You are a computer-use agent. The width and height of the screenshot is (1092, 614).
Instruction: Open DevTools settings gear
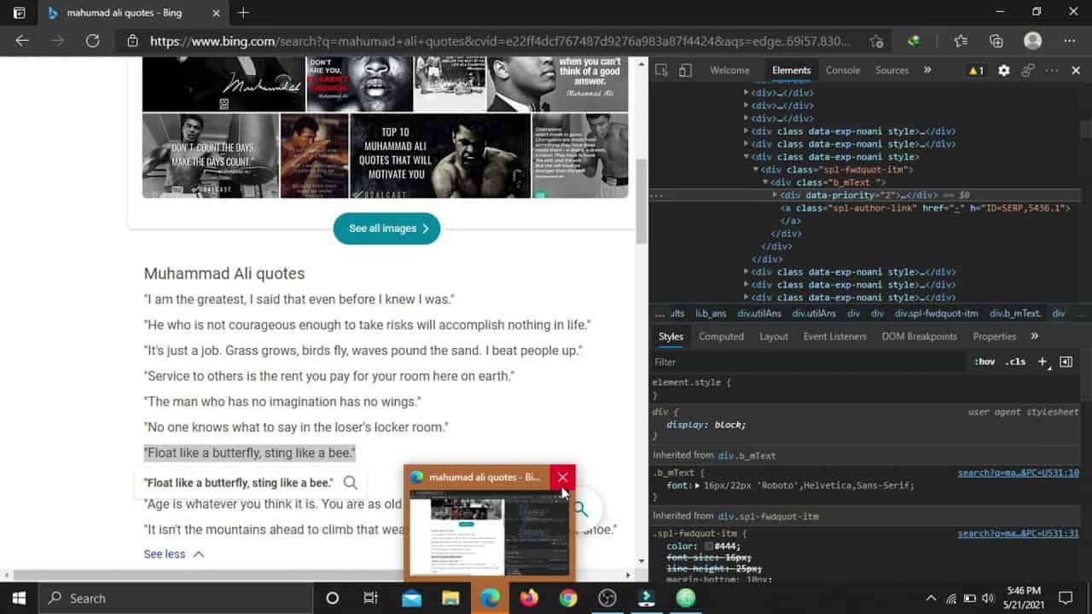click(x=1004, y=71)
